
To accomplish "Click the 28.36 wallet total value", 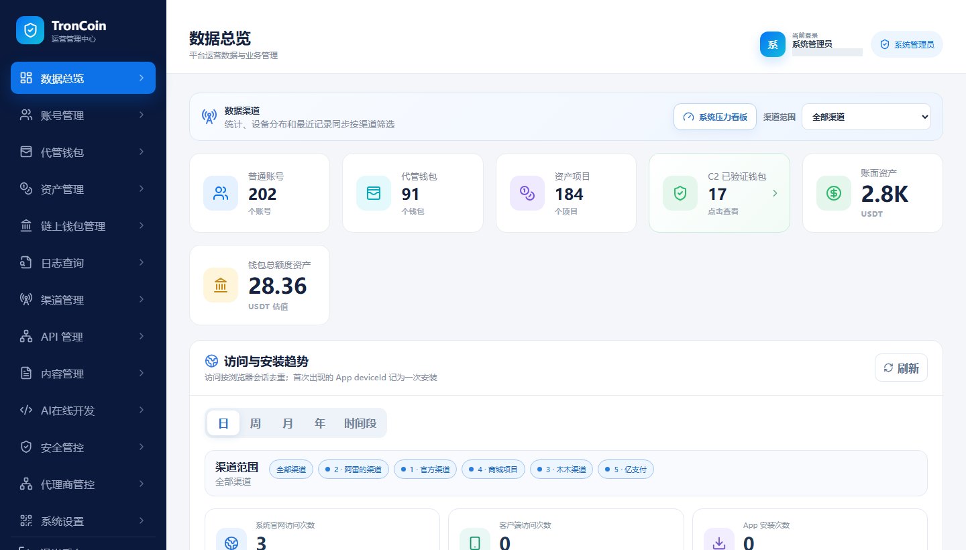I will click(x=277, y=286).
